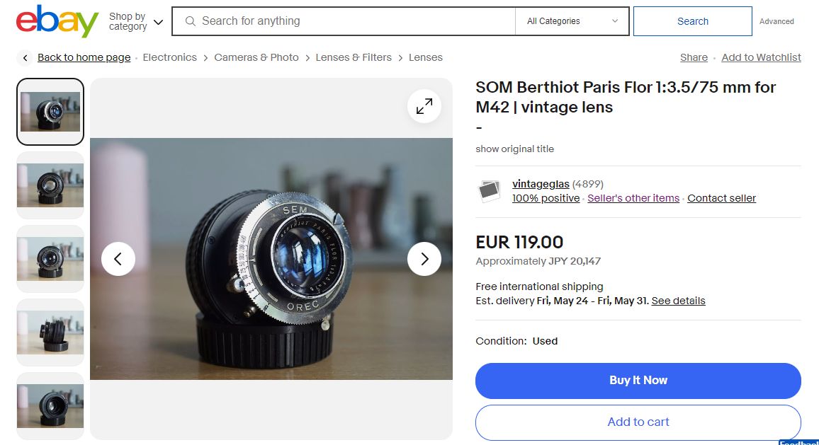This screenshot has height=445, width=819.
Task: Select the second lens thumbnail
Action: pyautogui.click(x=50, y=185)
